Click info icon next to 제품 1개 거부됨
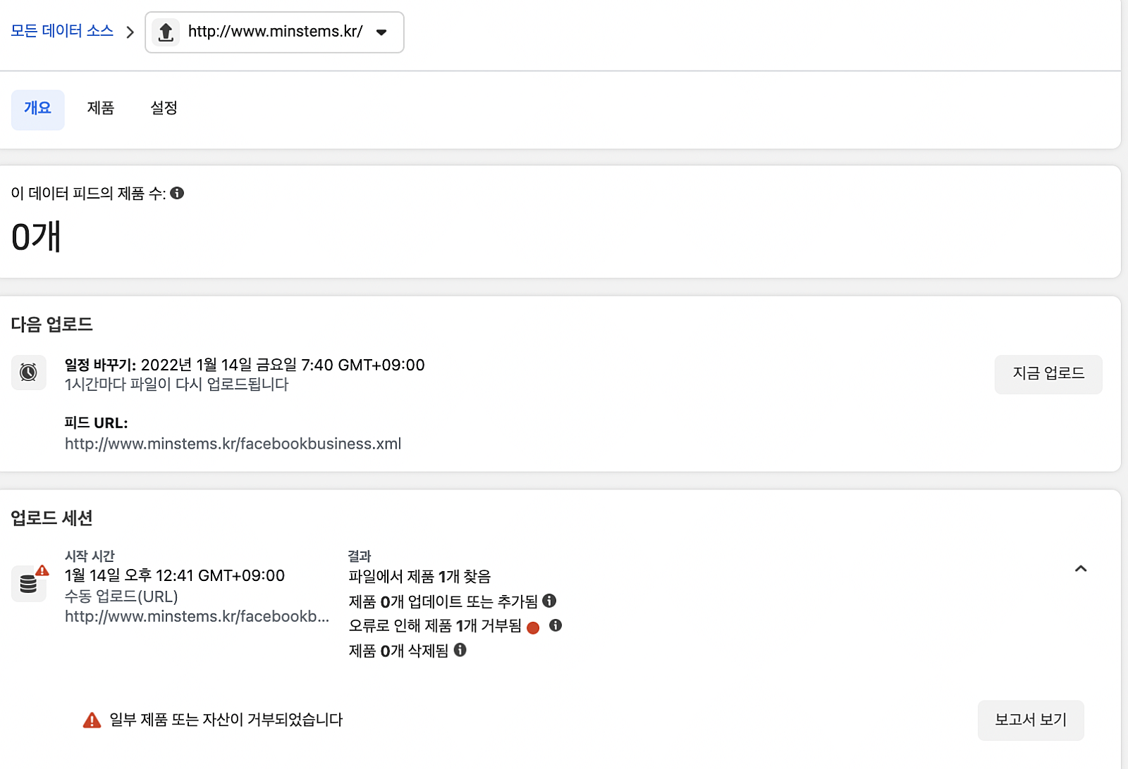 (x=556, y=625)
